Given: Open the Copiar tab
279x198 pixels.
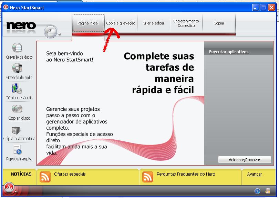Looking at the screenshot, I should [x=219, y=23].
